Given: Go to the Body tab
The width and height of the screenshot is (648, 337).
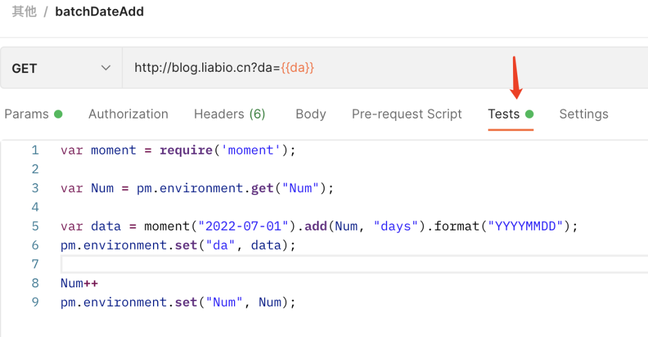Looking at the screenshot, I should coord(311,114).
